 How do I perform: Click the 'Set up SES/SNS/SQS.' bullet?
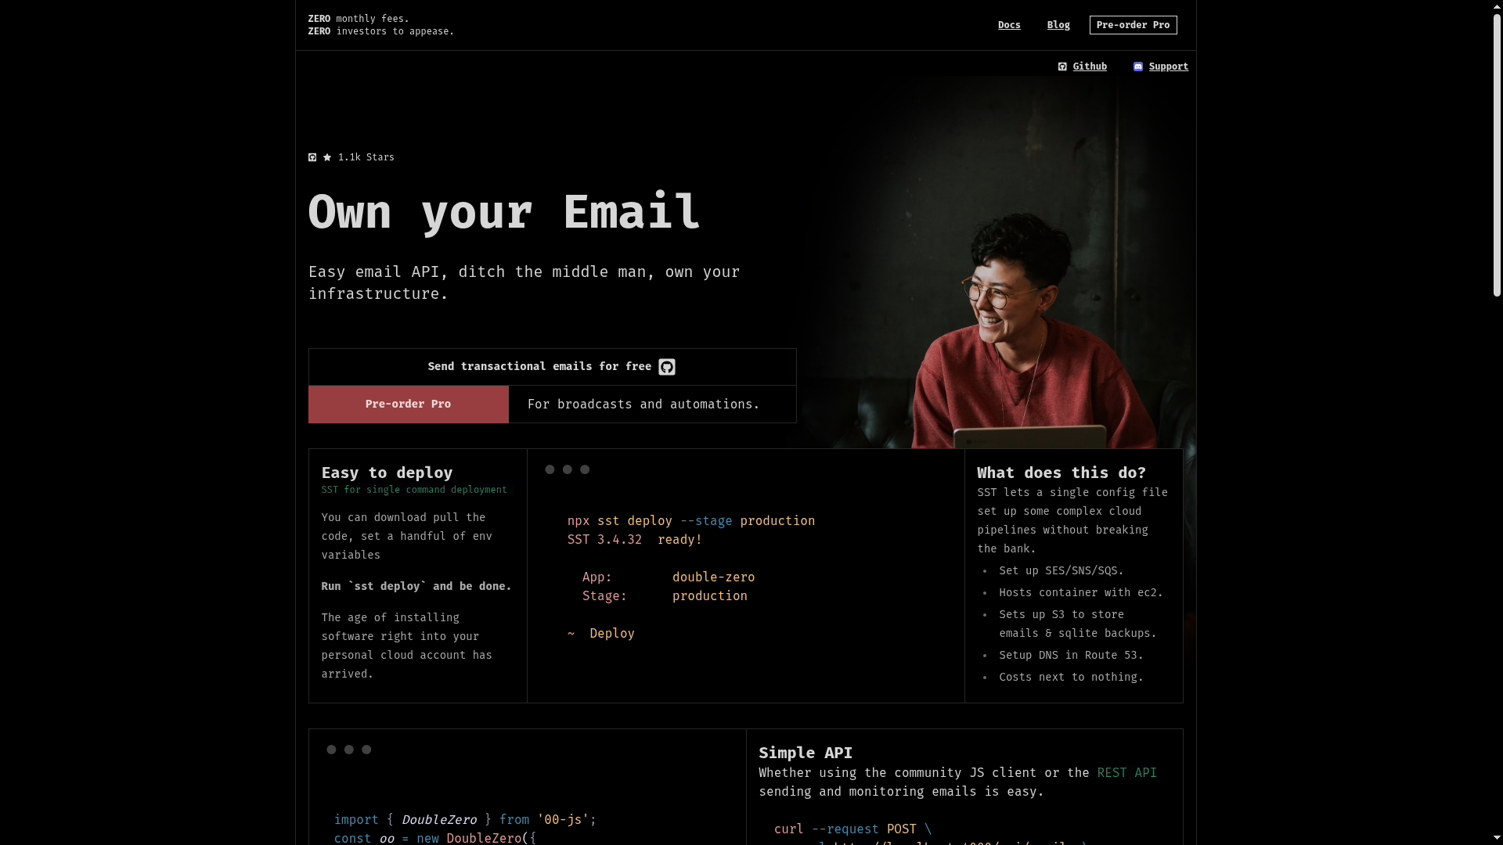coord(1061,571)
